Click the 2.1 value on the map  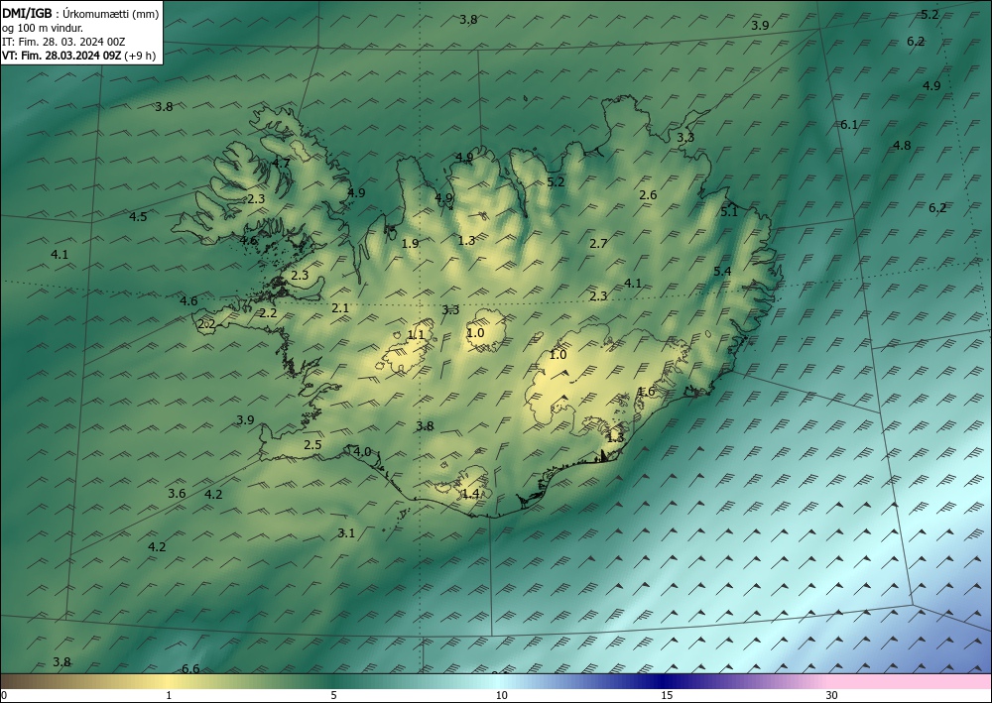point(340,308)
